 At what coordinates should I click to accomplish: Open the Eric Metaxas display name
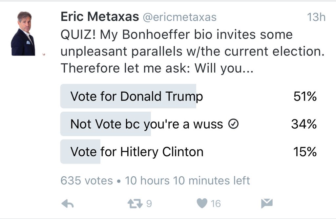coord(100,16)
